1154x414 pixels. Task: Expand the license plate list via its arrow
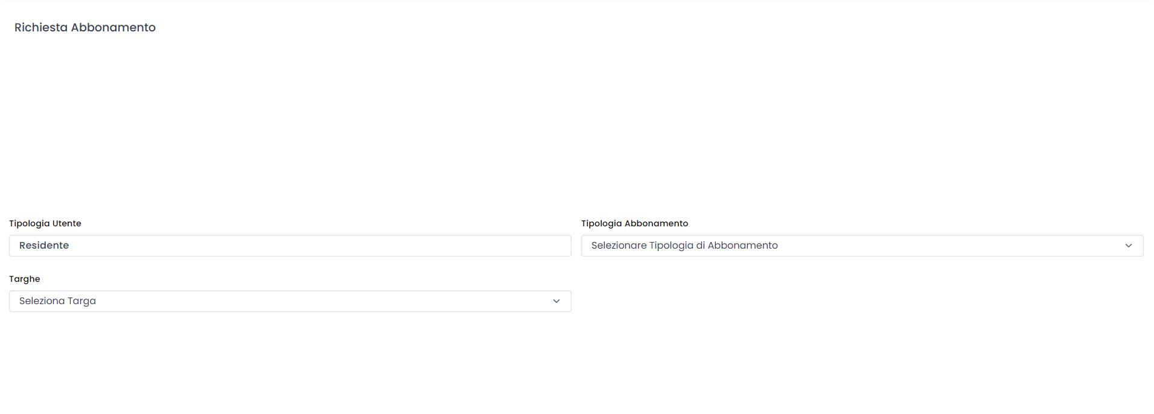click(x=556, y=301)
